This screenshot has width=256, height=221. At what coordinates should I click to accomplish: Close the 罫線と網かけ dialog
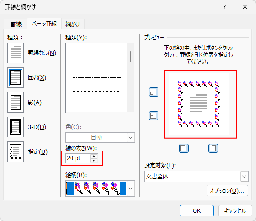[245, 7]
